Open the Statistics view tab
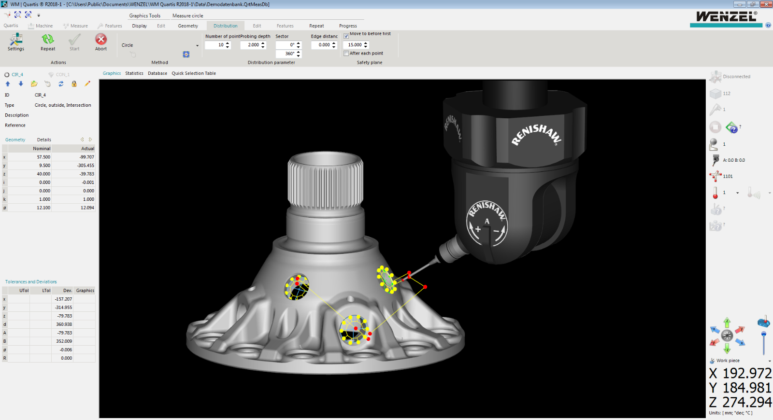Image resolution: width=773 pixels, height=420 pixels. click(x=134, y=73)
